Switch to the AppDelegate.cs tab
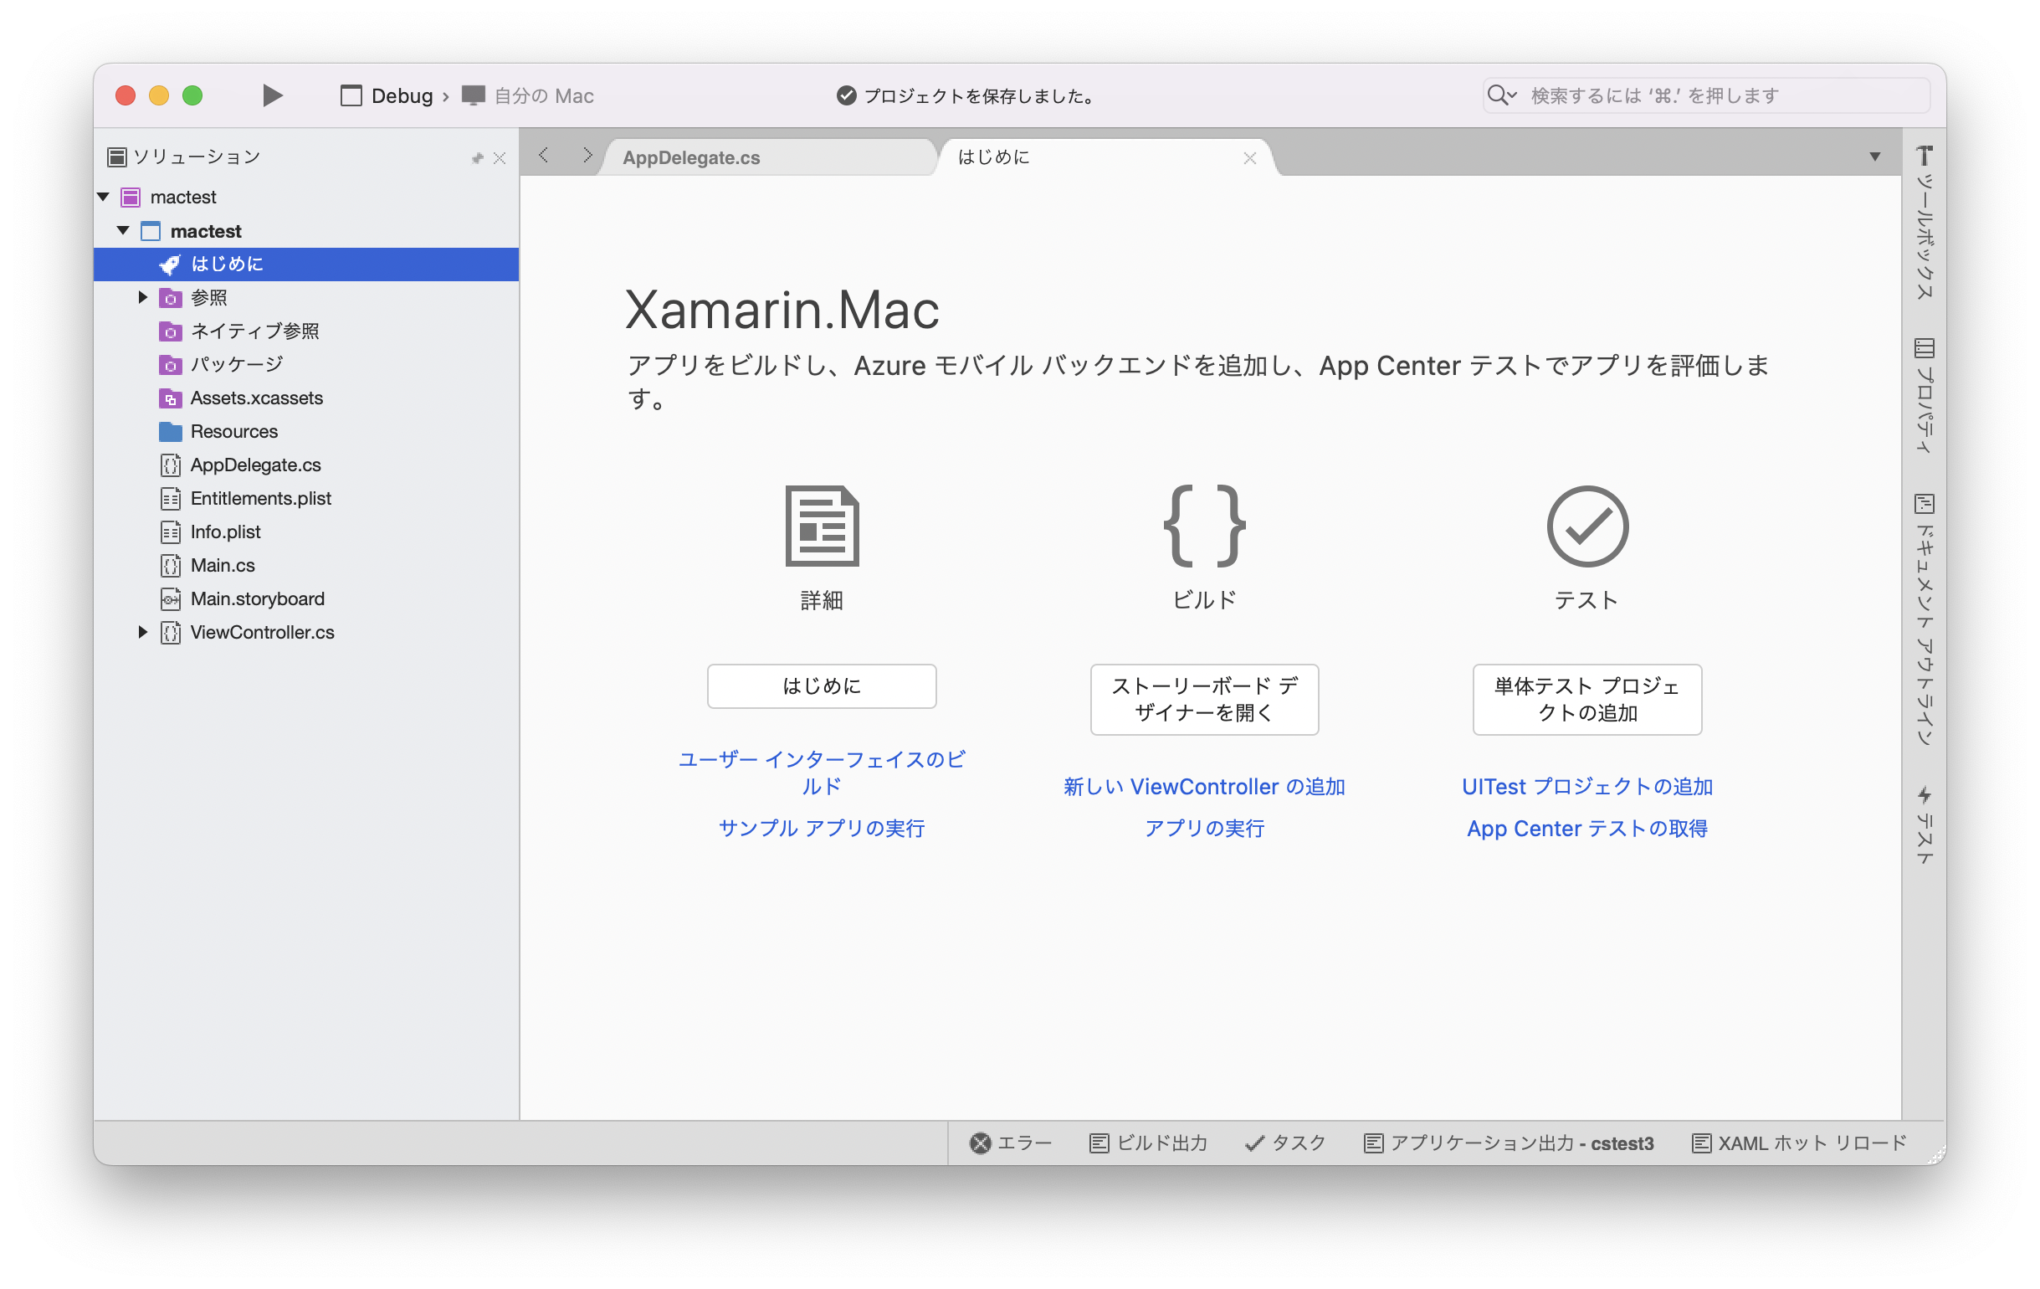2040x1289 pixels. pos(766,157)
